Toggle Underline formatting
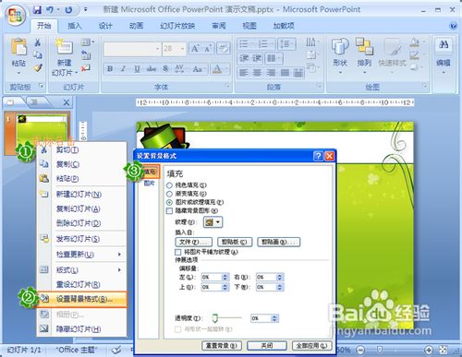This screenshot has width=462, height=357. tap(137, 69)
